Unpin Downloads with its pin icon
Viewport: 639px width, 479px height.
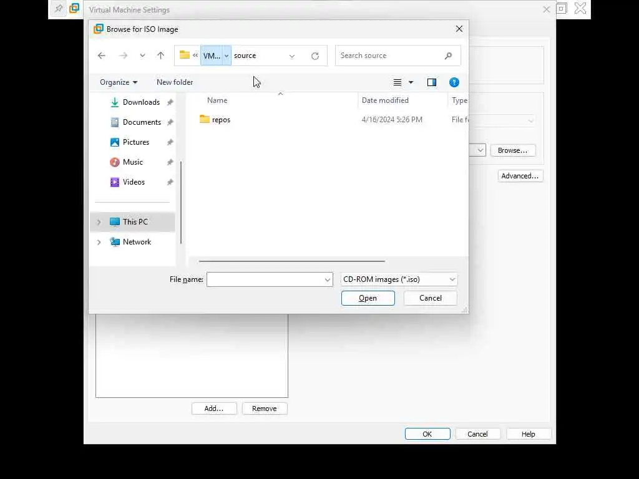coord(170,102)
